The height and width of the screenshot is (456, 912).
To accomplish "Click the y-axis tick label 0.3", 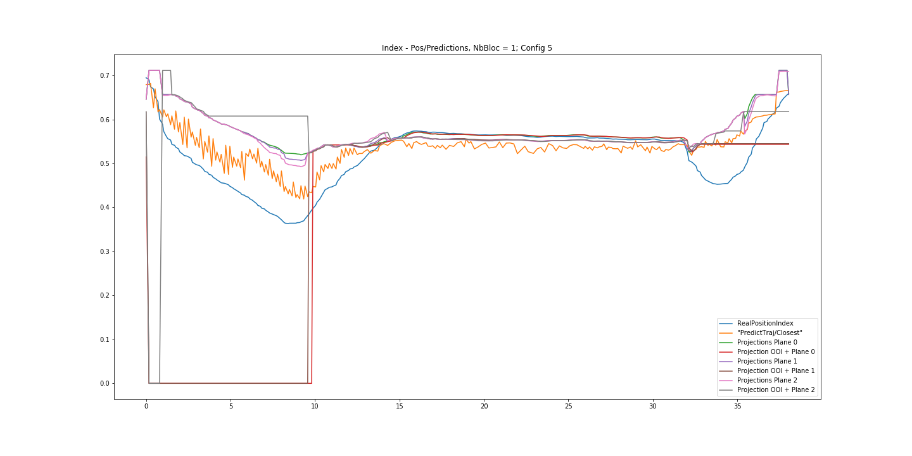I will pyautogui.click(x=103, y=251).
